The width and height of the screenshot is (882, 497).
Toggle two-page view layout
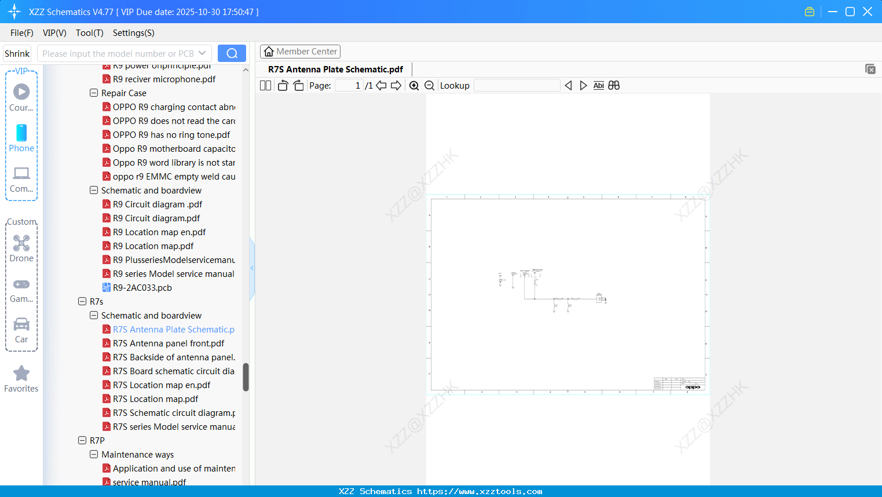(x=266, y=86)
